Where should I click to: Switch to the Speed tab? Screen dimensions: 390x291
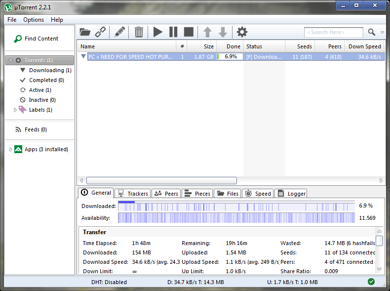(x=258, y=194)
